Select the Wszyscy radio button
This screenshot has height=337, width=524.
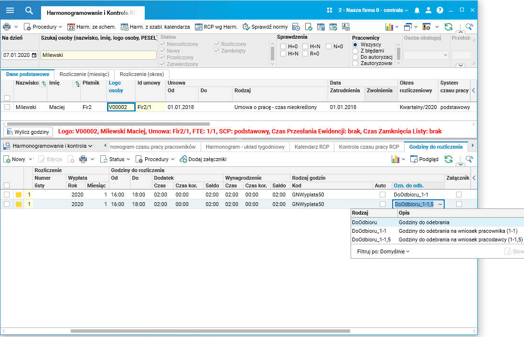[x=355, y=44]
